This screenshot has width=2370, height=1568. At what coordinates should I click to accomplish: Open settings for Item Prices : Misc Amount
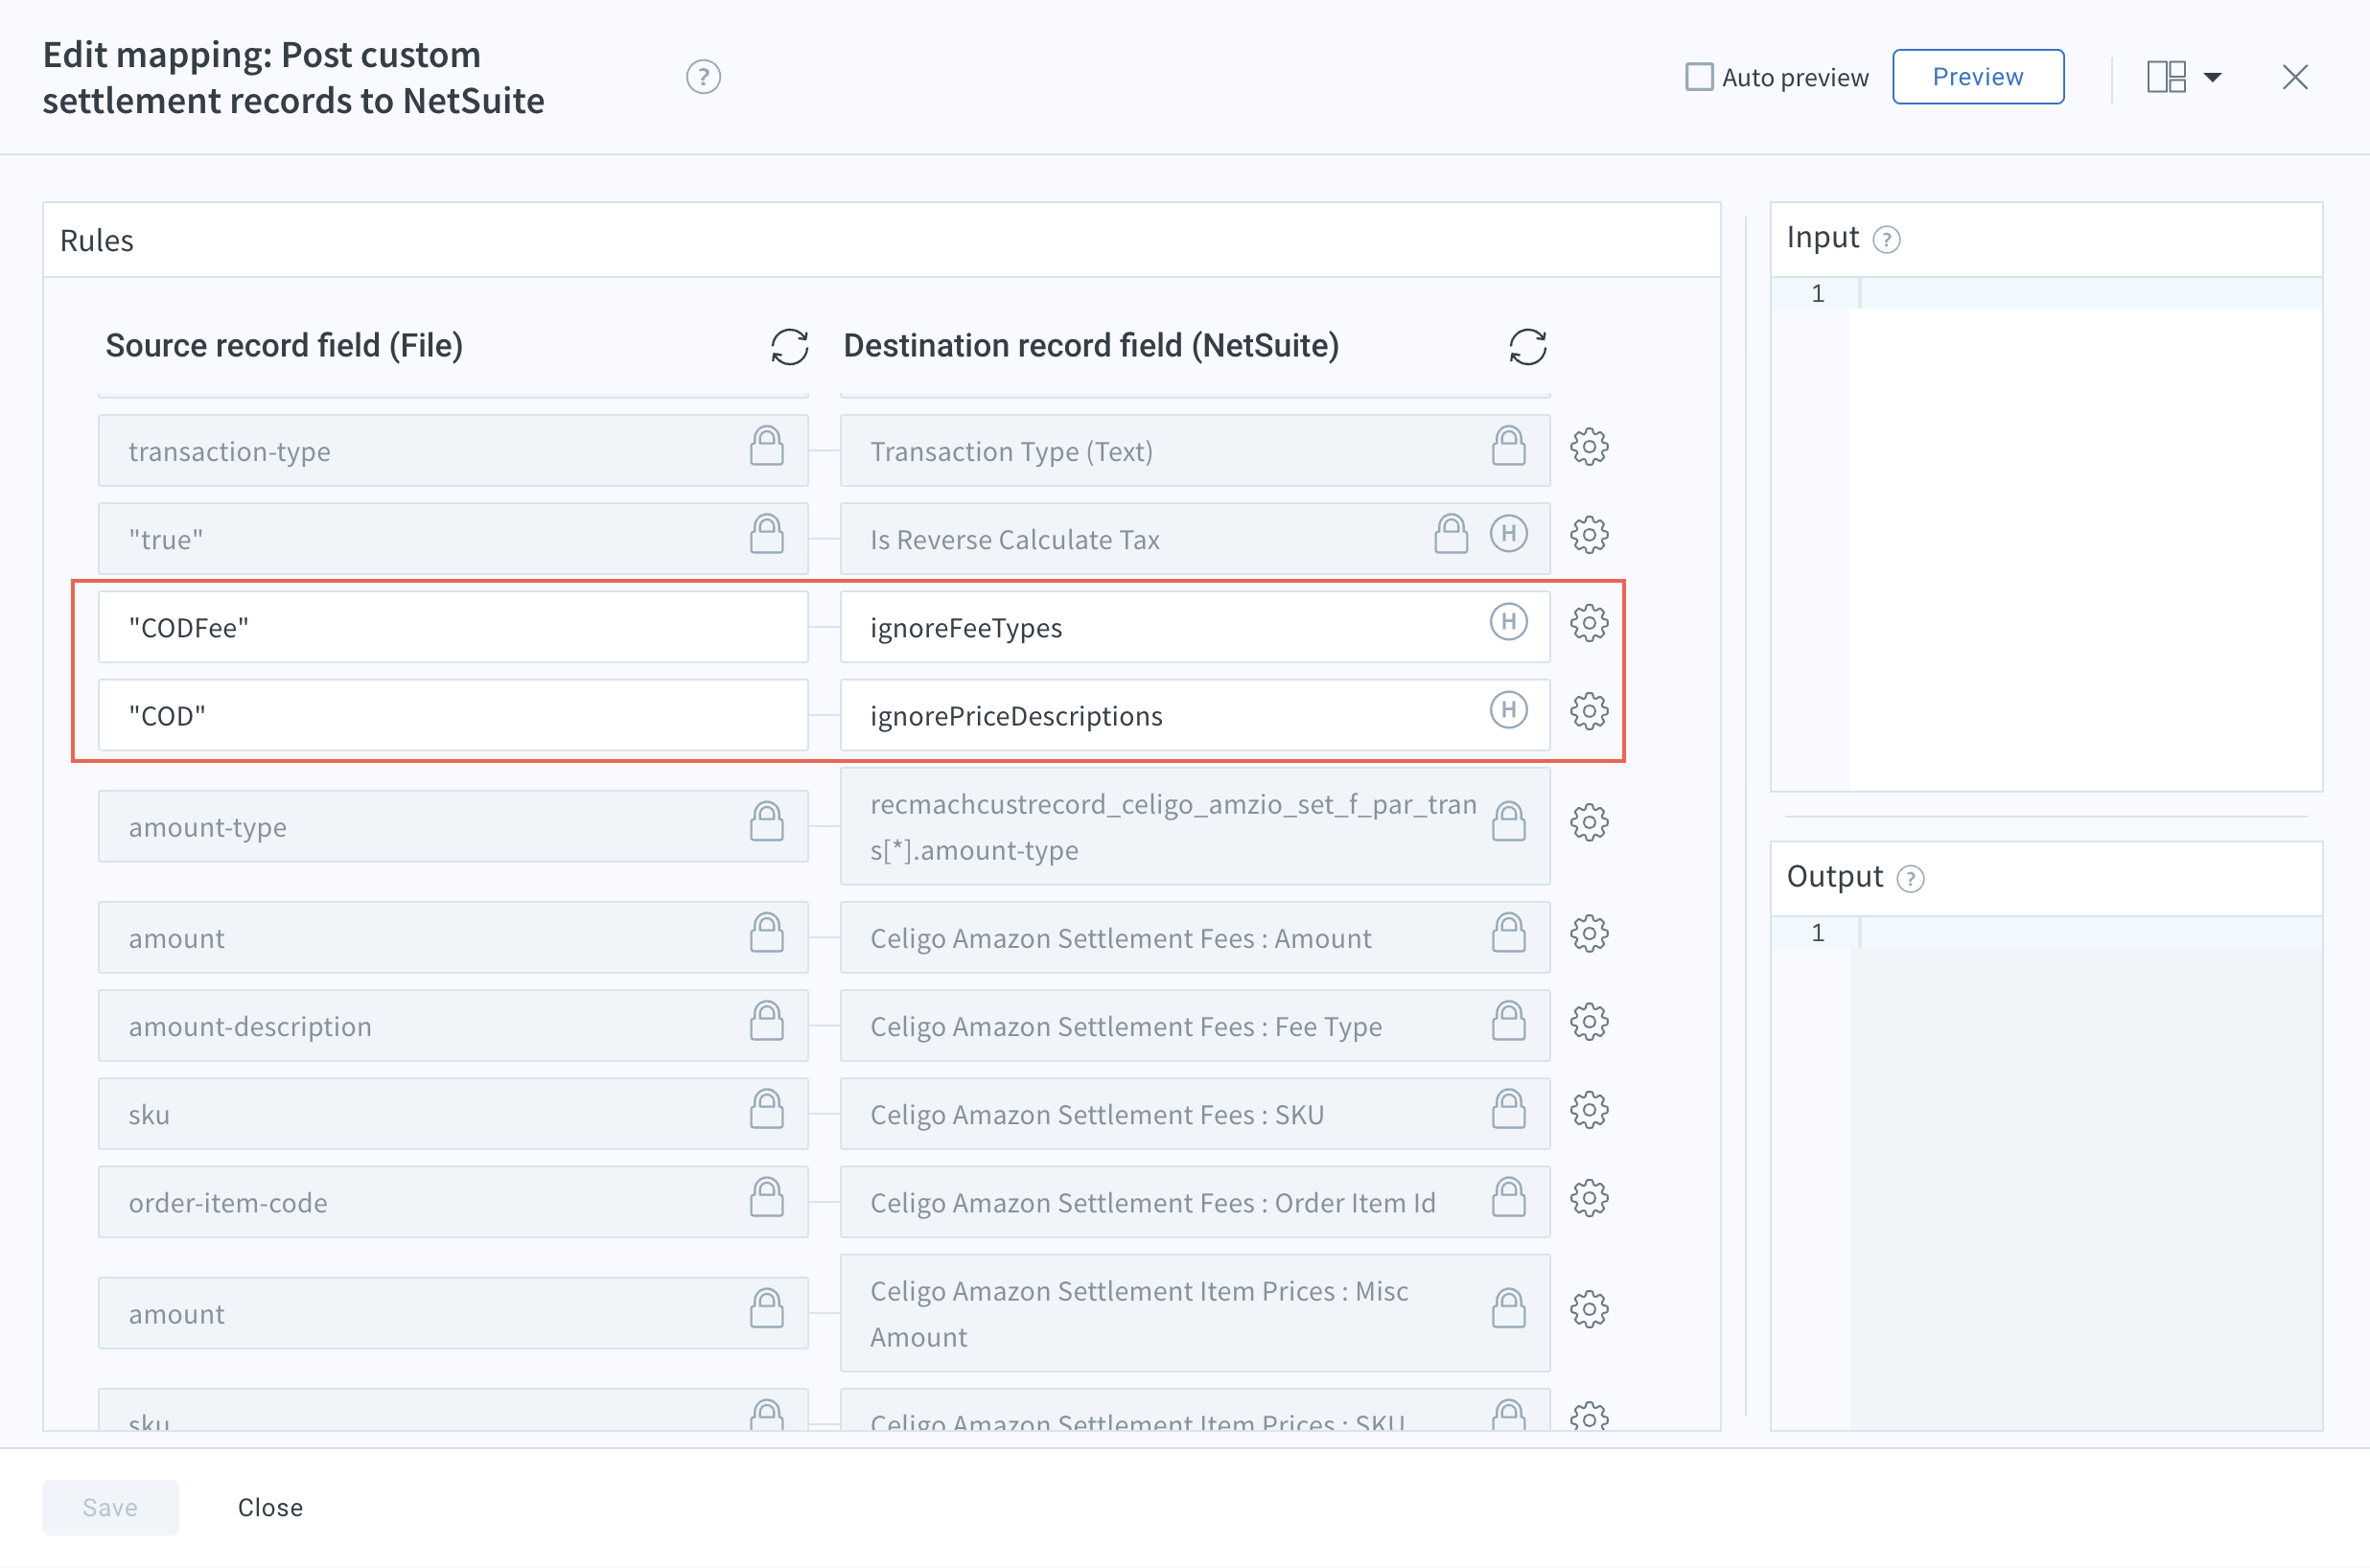[x=1588, y=1309]
